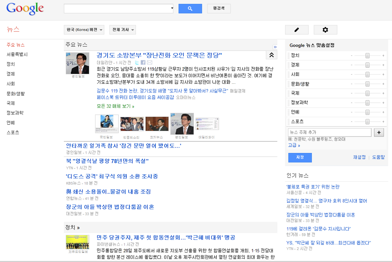
Task: Open the search box dropdown arrow
Action: (172, 8)
